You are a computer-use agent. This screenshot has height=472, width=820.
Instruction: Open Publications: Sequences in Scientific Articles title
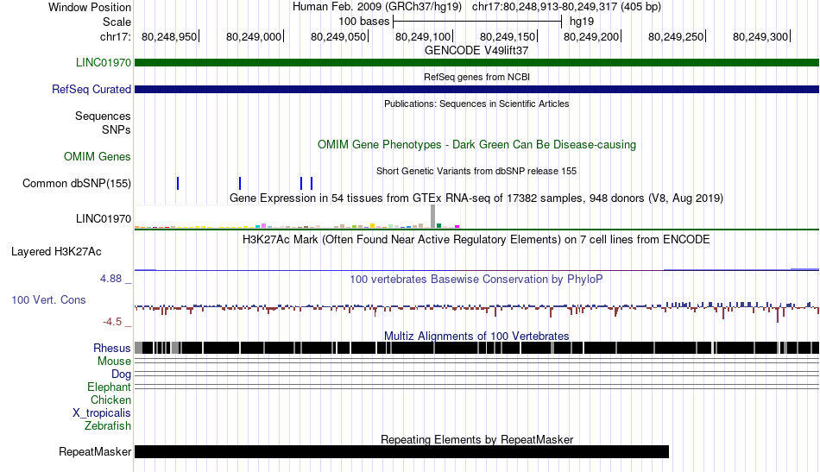(x=476, y=104)
